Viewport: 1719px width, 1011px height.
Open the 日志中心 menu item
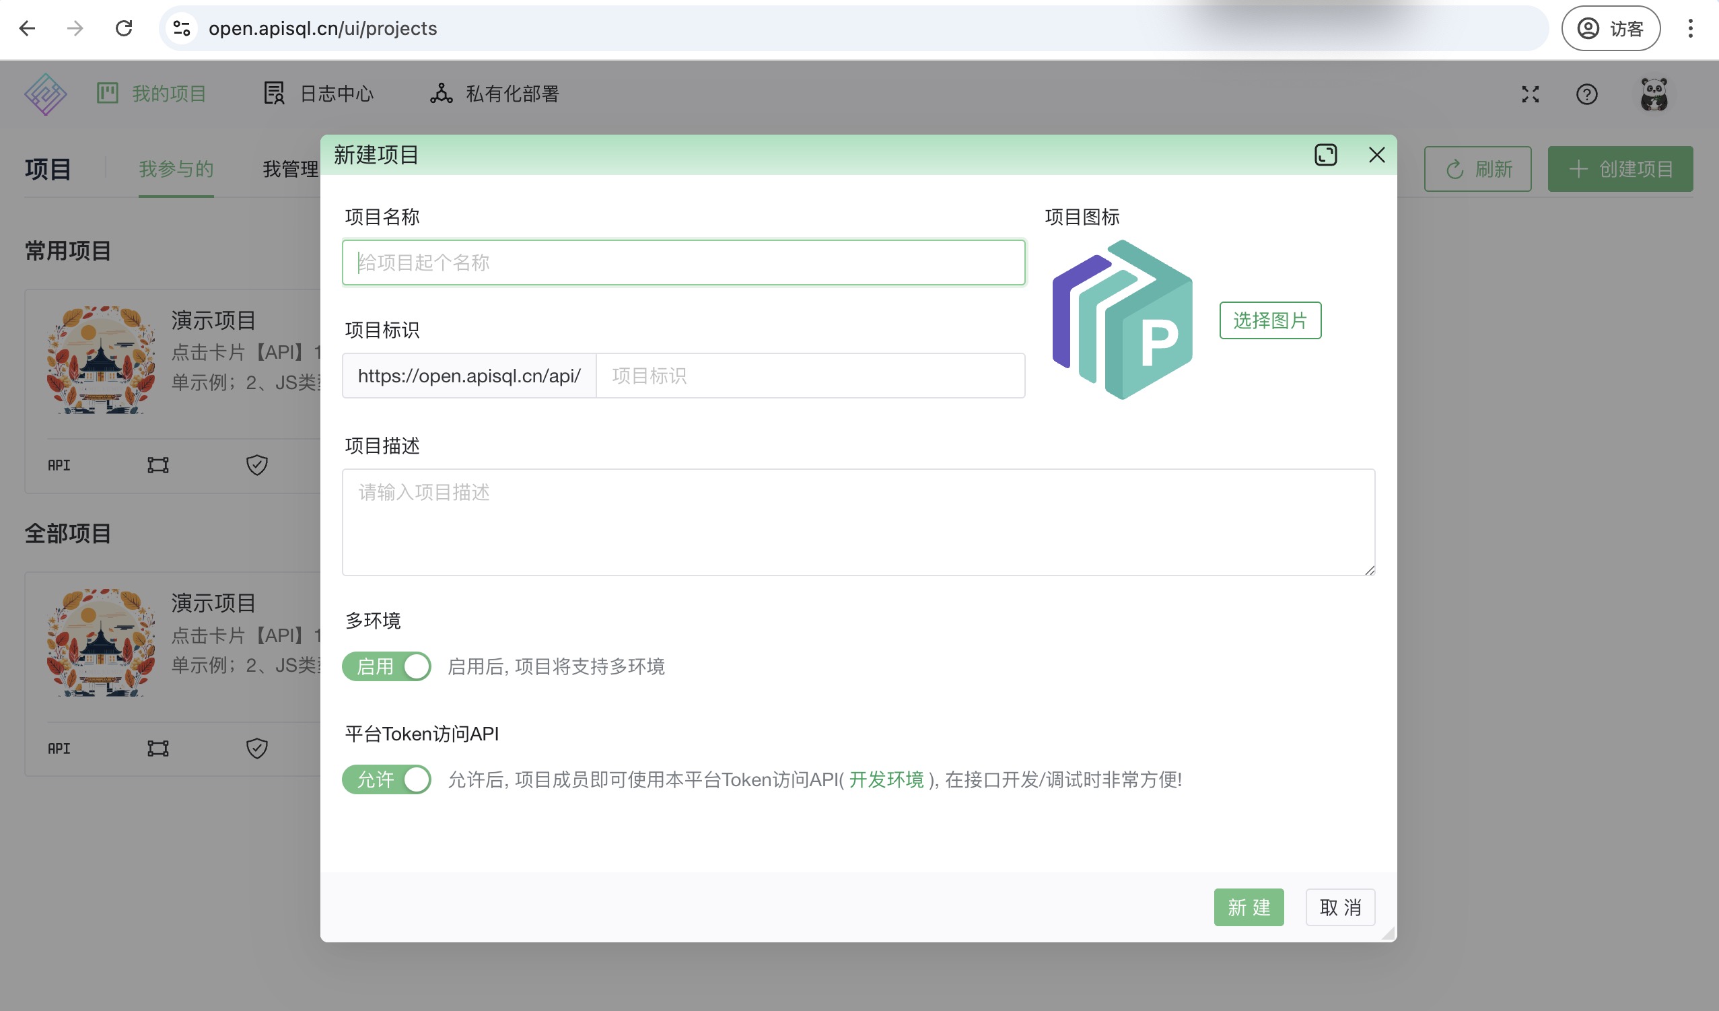click(318, 94)
